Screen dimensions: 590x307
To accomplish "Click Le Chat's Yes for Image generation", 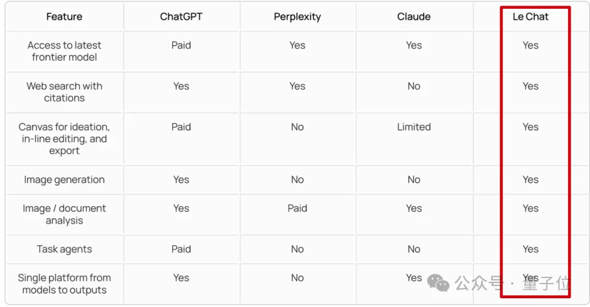I will (x=530, y=180).
